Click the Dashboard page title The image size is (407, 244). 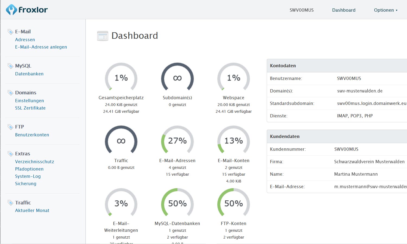[135, 36]
